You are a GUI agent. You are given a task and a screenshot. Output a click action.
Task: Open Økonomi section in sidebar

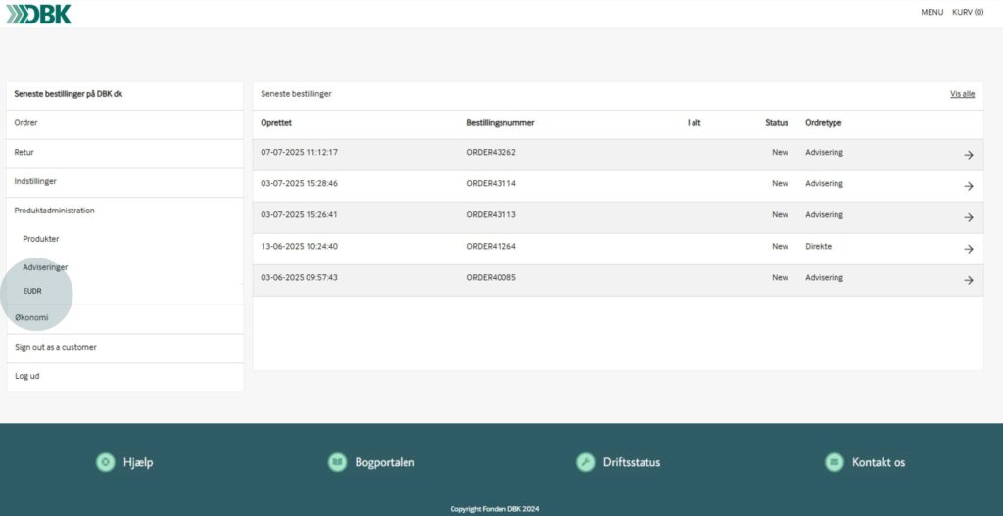(x=31, y=317)
